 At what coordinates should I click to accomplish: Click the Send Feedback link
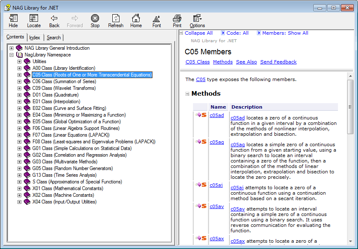(278, 62)
